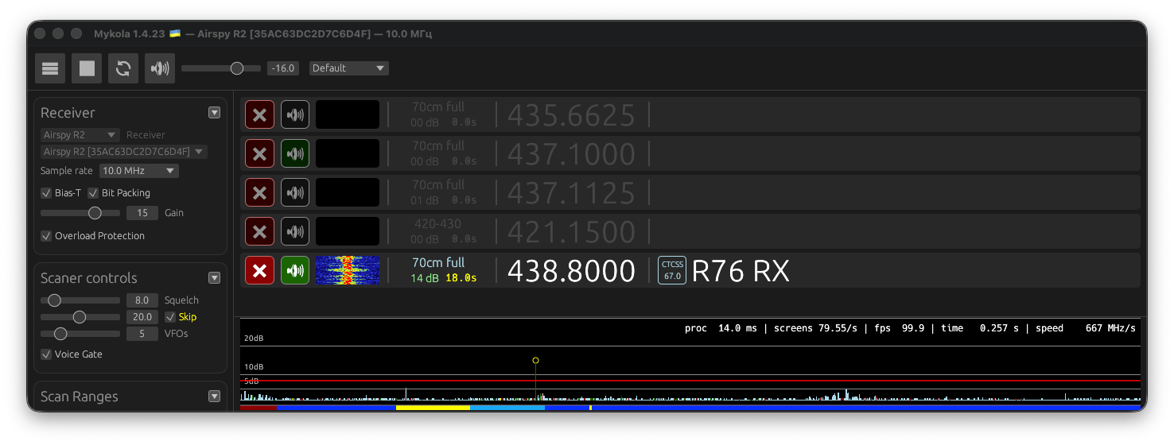
Task: Click the waterfall thumbnail for 438.8000
Action: tap(348, 270)
